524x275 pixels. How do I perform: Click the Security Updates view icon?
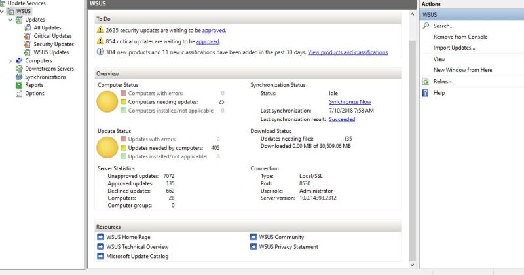[x=28, y=44]
